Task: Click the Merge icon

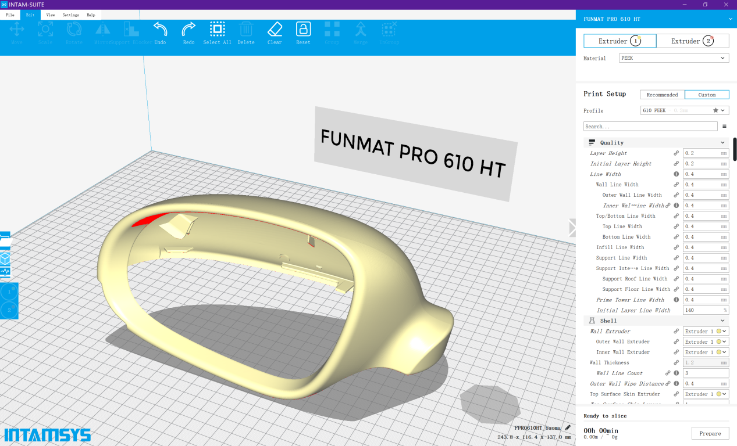Action: click(361, 29)
